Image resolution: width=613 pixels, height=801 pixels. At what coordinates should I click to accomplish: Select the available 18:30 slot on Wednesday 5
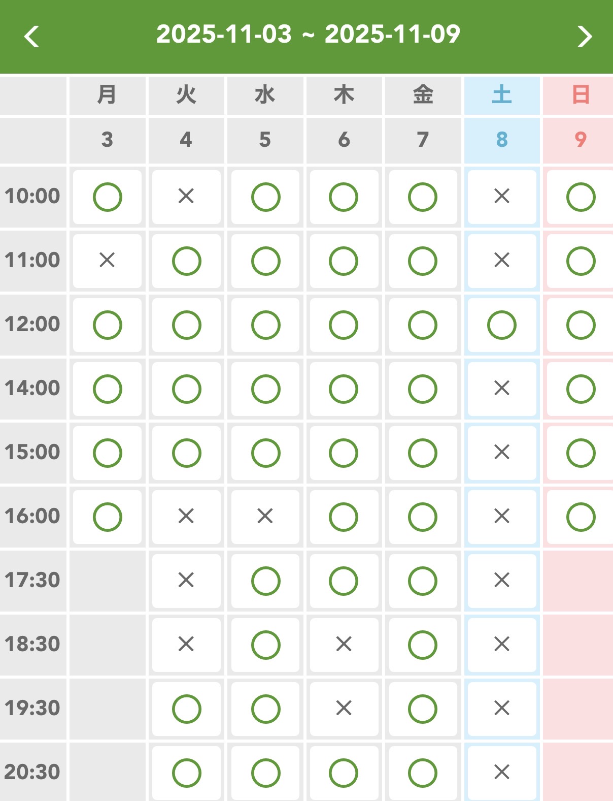(x=266, y=645)
